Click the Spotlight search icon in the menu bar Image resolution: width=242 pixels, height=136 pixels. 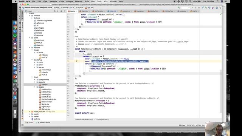[x=218, y=2]
